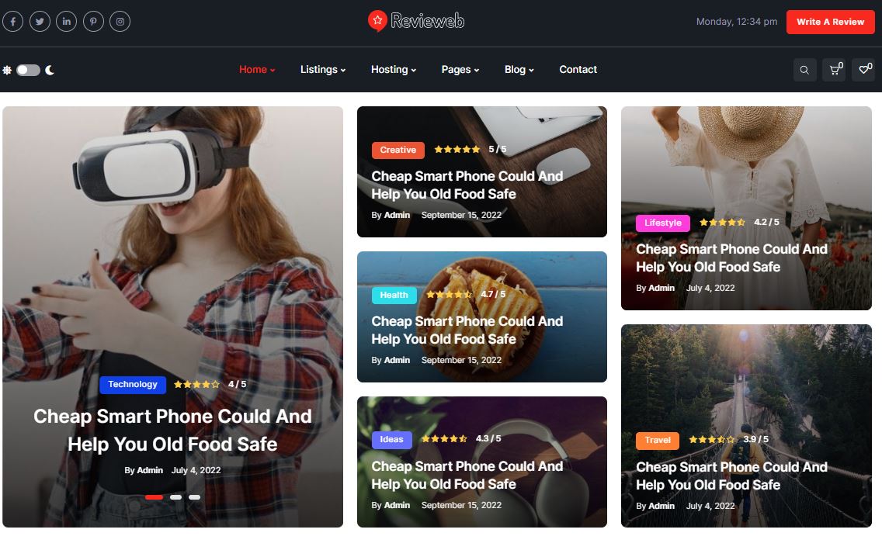Select the Ideas category tag
The width and height of the screenshot is (882, 557).
391,440
